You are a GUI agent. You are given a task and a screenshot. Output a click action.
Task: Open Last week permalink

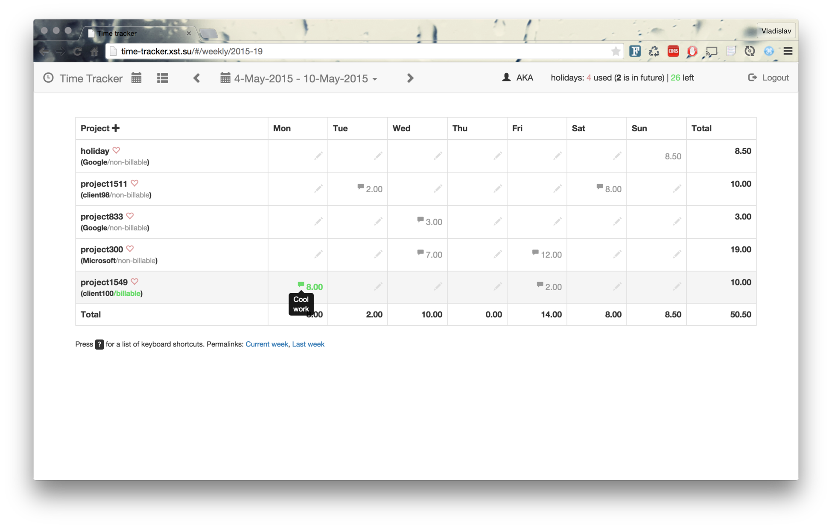tap(308, 344)
